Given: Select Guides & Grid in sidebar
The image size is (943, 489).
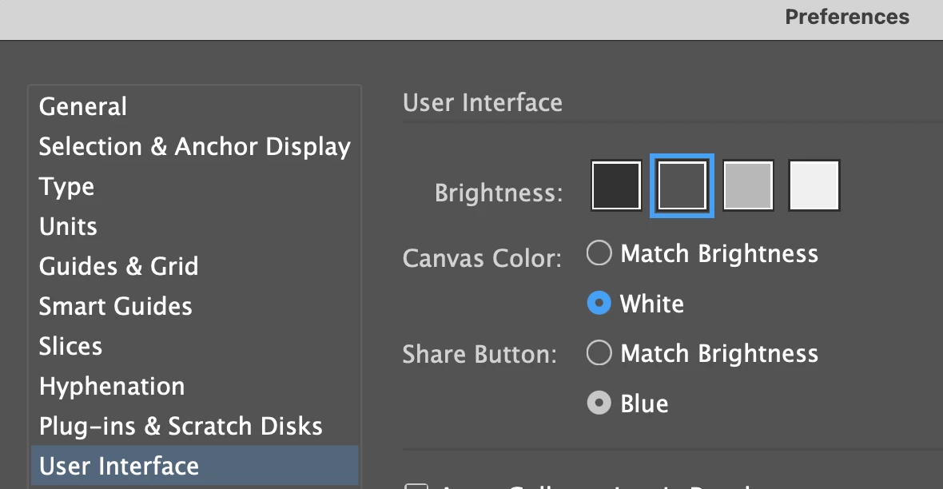Looking at the screenshot, I should pos(119,266).
